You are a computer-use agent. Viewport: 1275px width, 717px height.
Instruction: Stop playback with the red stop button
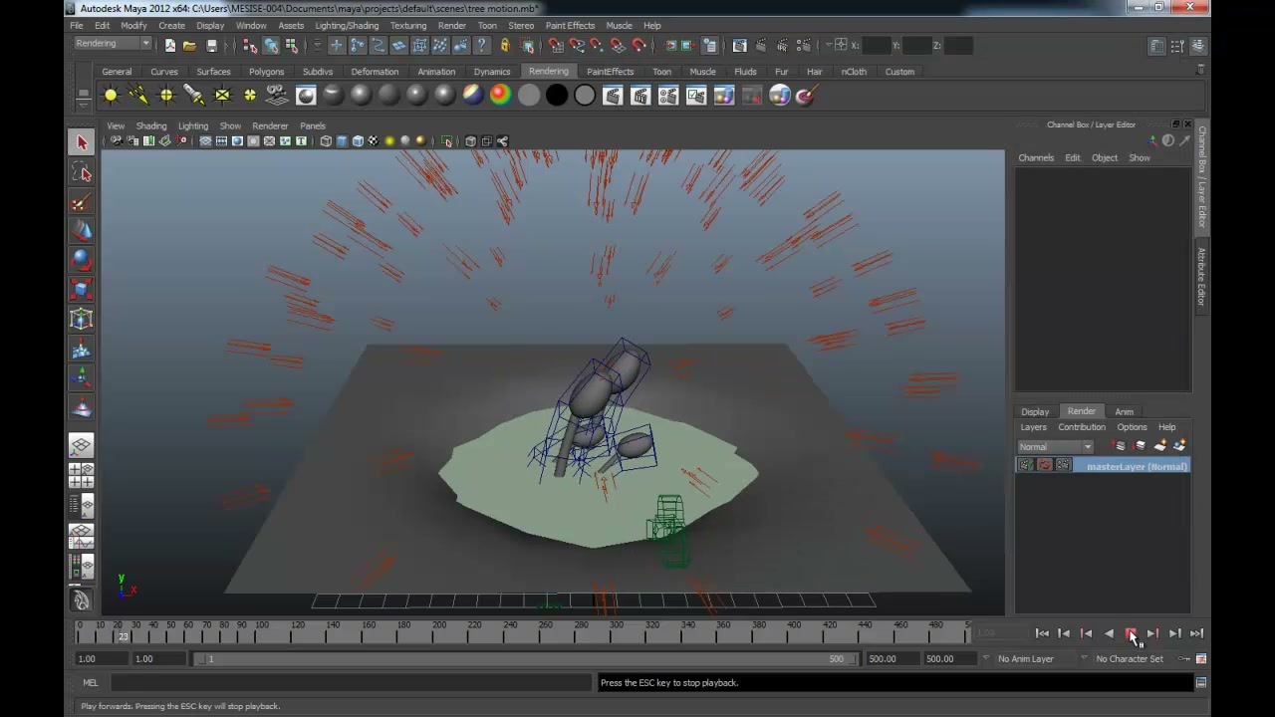pos(1131,633)
